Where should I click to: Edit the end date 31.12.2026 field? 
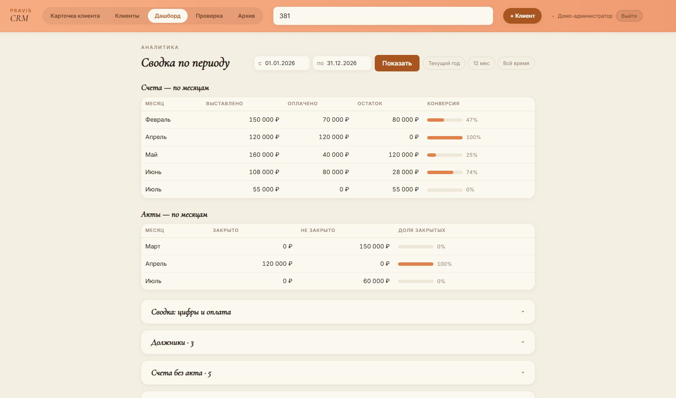(342, 63)
